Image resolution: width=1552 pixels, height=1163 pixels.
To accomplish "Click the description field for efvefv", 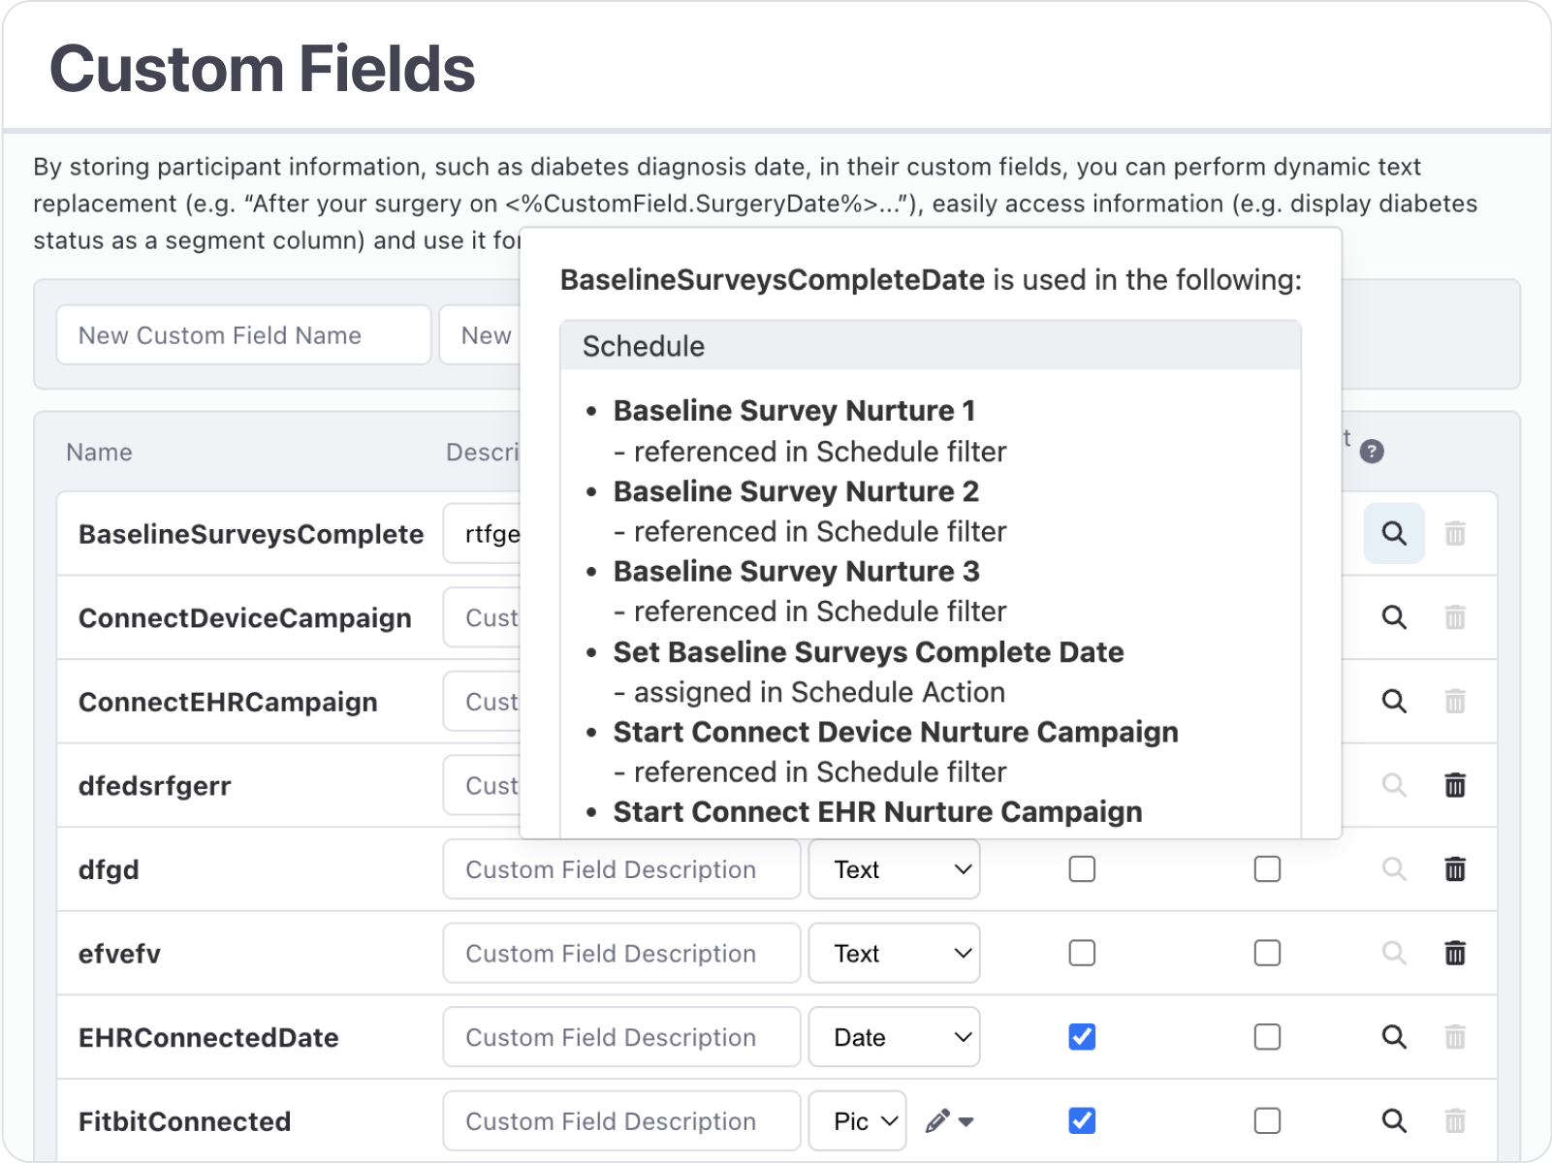I will click(621, 953).
